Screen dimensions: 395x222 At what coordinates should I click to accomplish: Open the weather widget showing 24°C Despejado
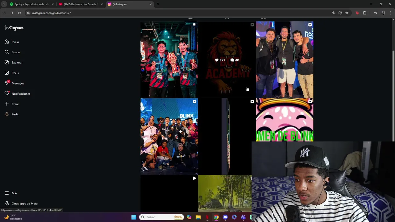[13, 217]
